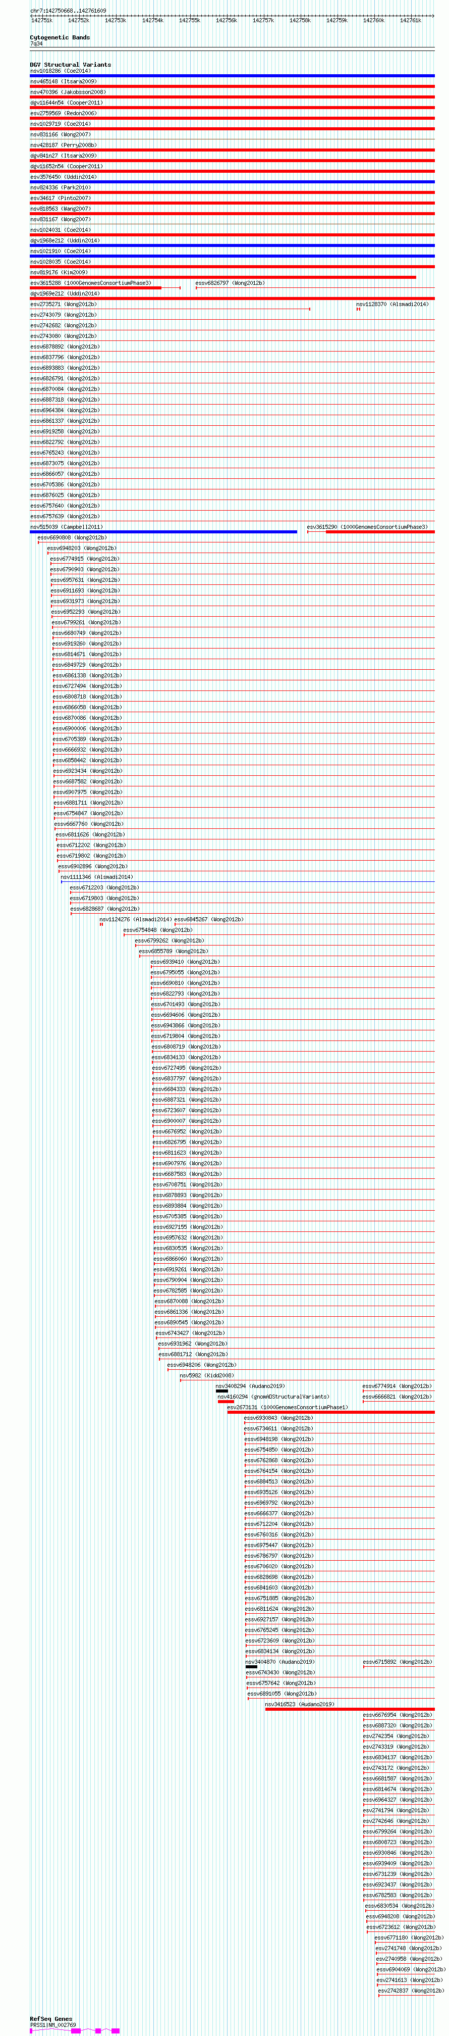The height and width of the screenshot is (2036, 449).
Task: Click variant nsv428187 (Perry2008b)
Action: tap(63, 145)
